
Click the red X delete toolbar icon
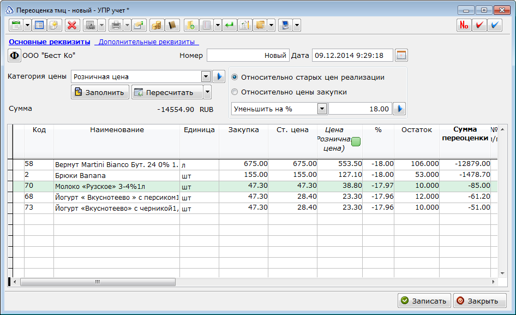click(x=72, y=25)
